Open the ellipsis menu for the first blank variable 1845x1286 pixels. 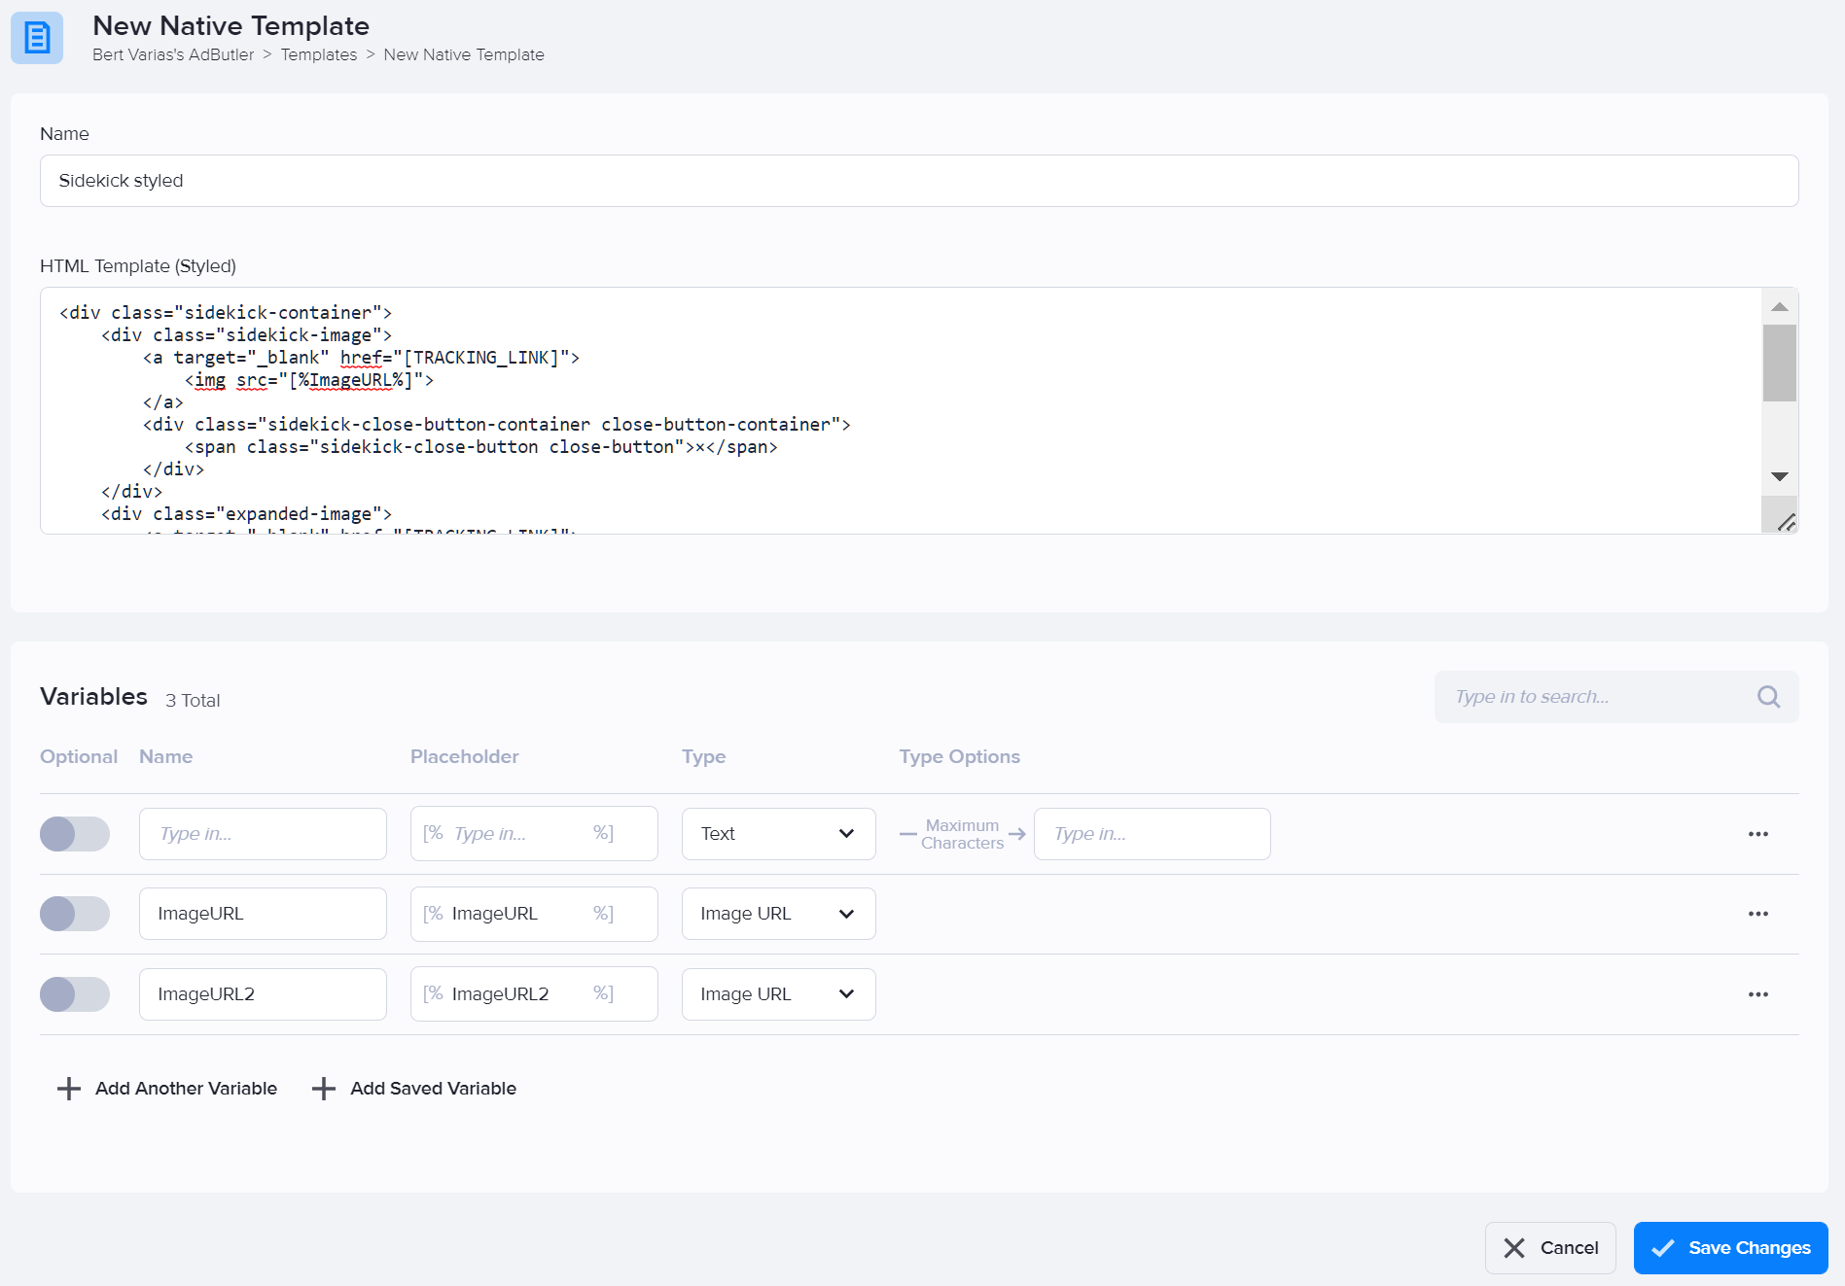(1757, 833)
